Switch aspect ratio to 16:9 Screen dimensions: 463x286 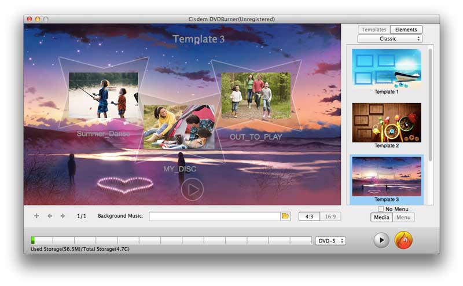(330, 217)
